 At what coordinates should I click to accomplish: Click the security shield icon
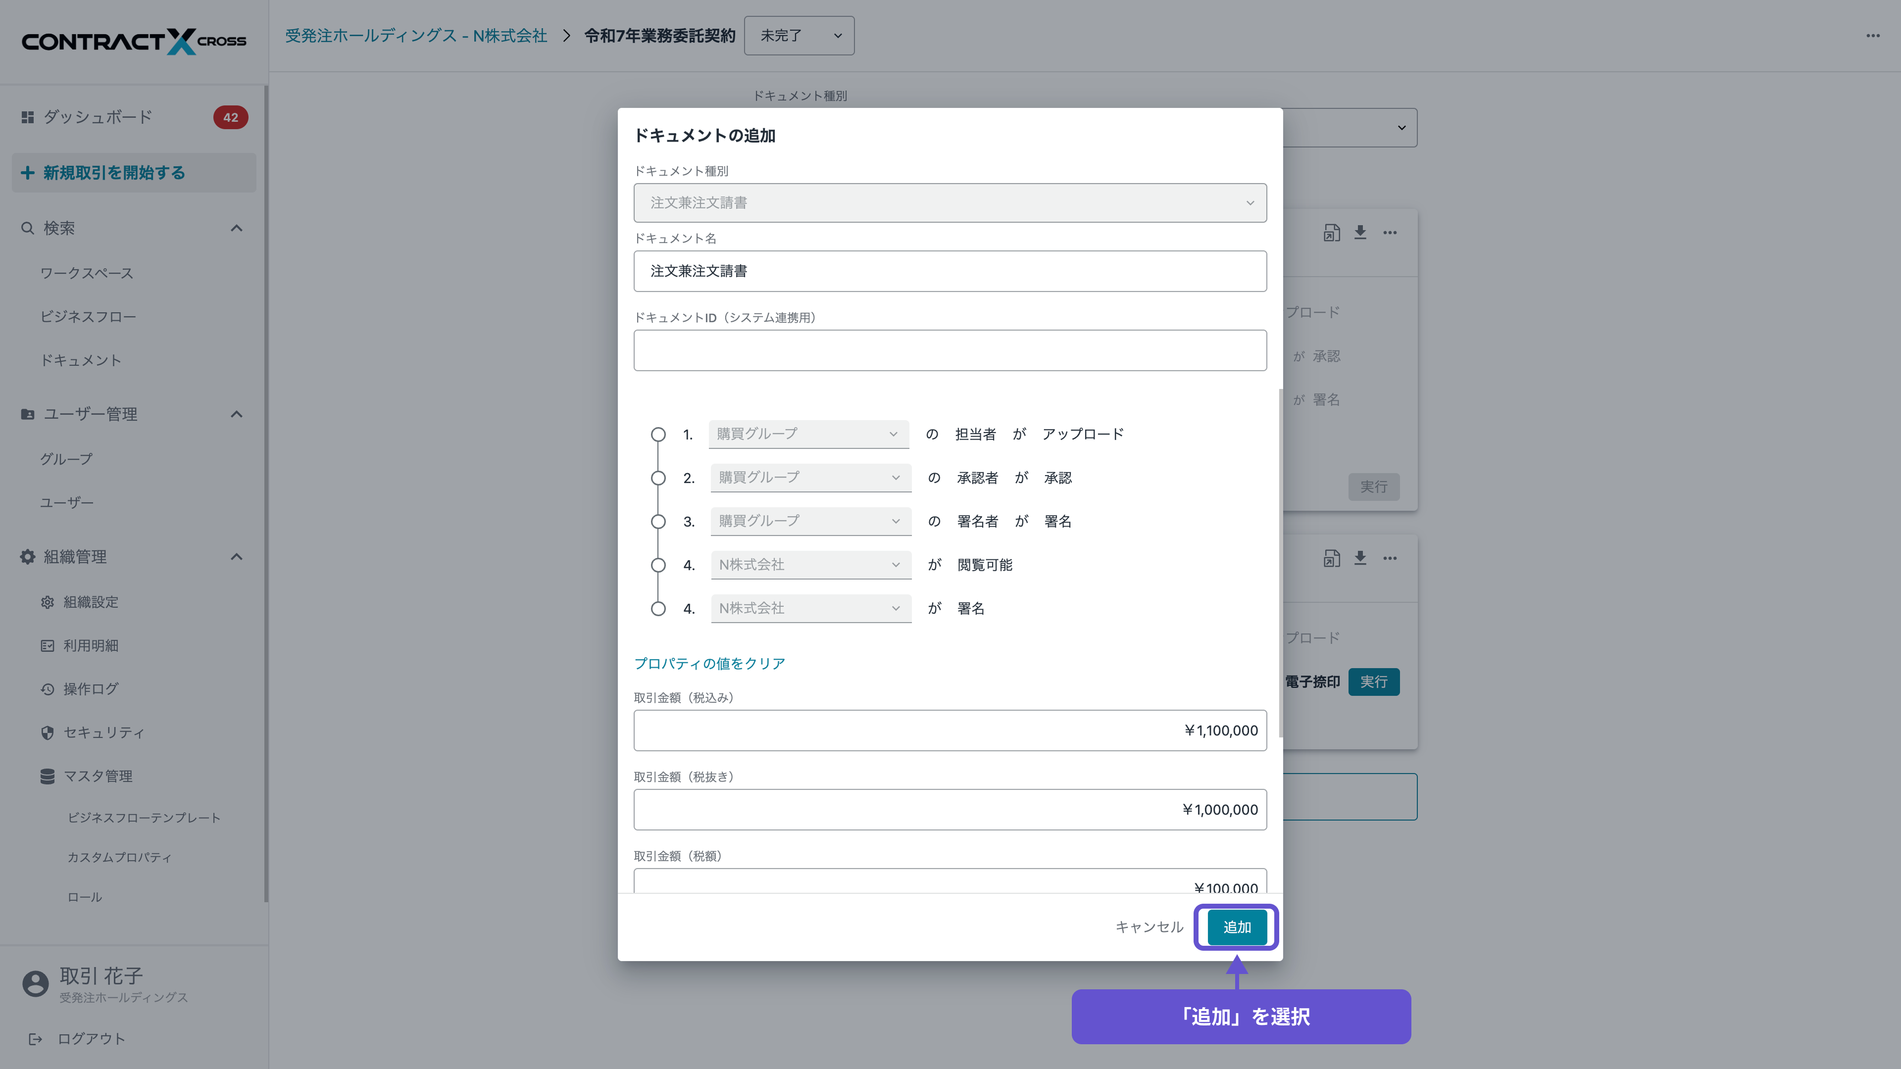[47, 732]
